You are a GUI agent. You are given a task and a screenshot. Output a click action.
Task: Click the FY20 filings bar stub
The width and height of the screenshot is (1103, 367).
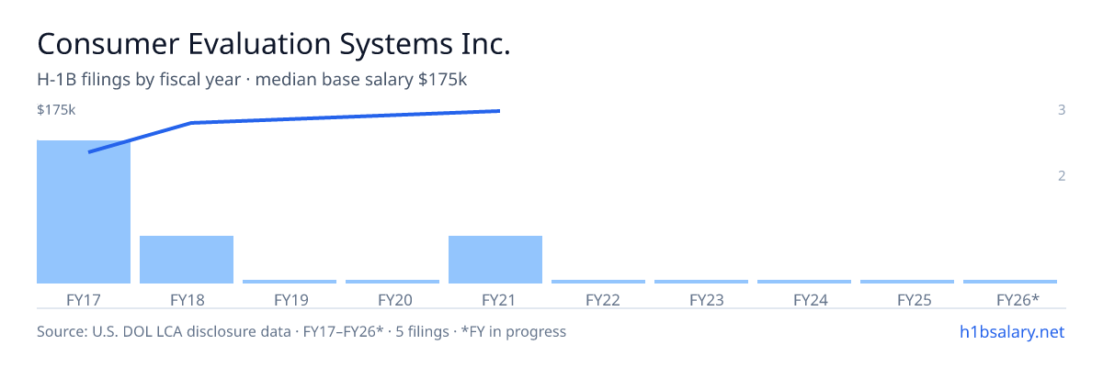tap(392, 282)
